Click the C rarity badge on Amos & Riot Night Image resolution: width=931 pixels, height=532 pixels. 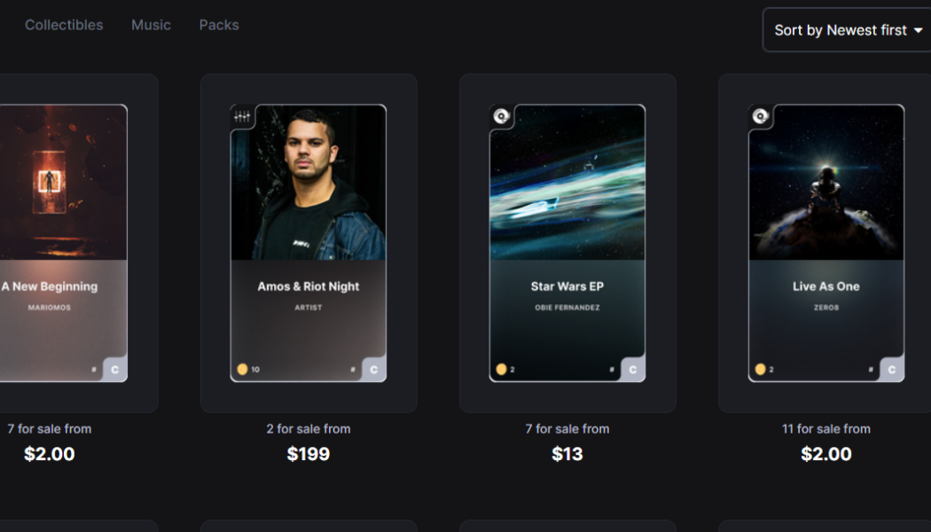pos(374,370)
